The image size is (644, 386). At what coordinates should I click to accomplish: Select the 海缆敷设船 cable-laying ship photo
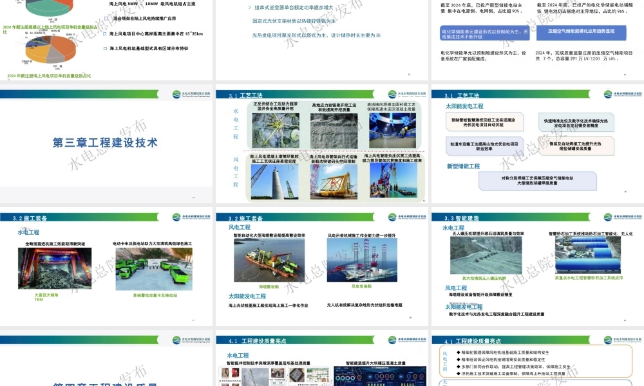coord(269,260)
